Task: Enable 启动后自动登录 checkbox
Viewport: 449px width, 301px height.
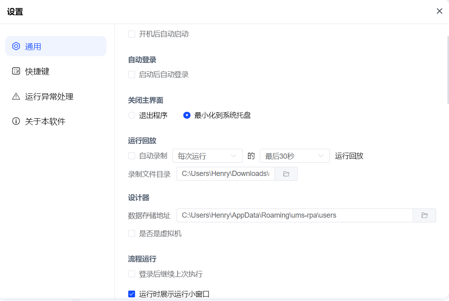Action: [131, 75]
